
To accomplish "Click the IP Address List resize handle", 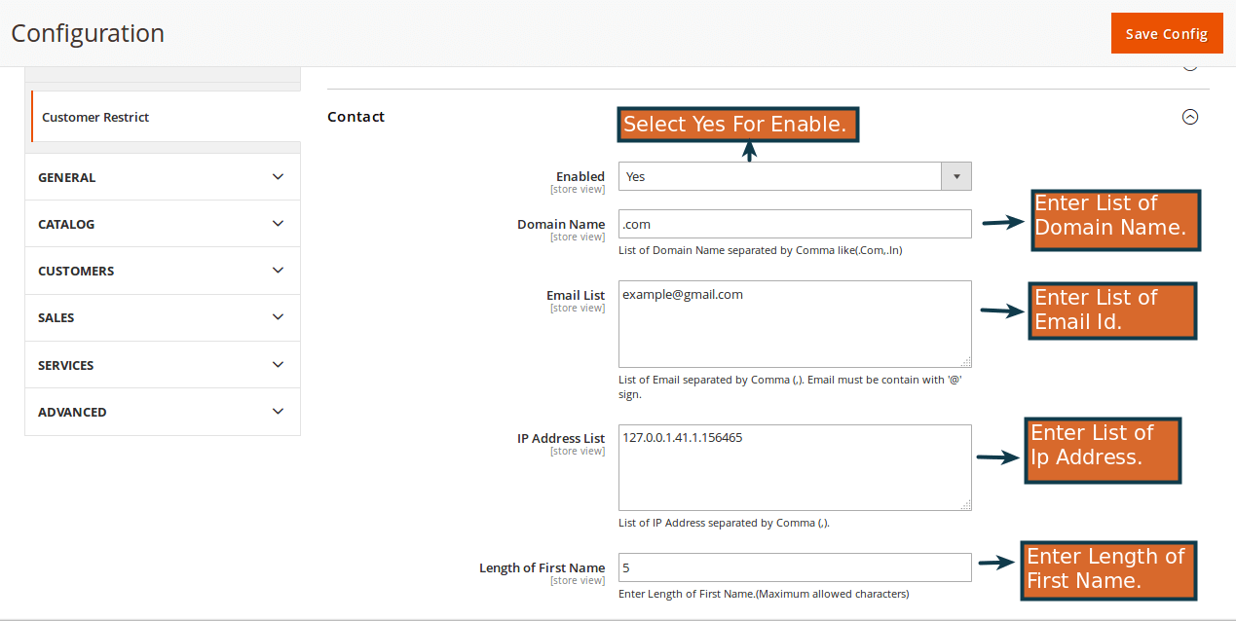I will 965,504.
